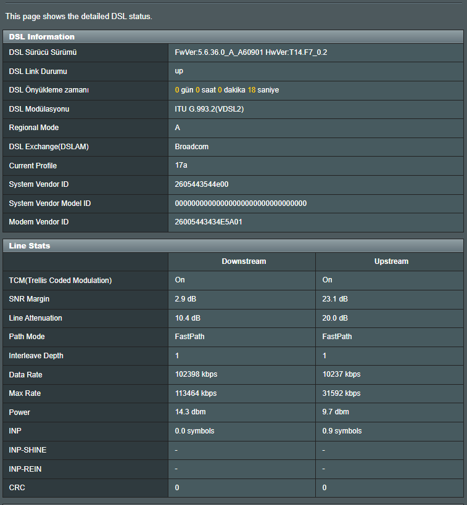Screen dimensions: 467x505
Task: Click the Modem Vendor ID value
Action: pos(209,222)
